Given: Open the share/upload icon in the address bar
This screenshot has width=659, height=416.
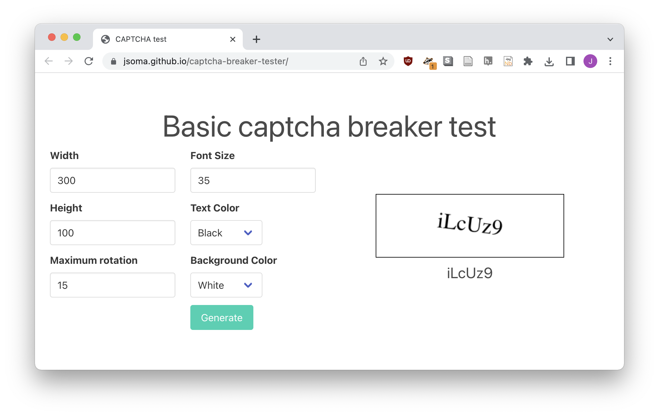Looking at the screenshot, I should coord(363,61).
